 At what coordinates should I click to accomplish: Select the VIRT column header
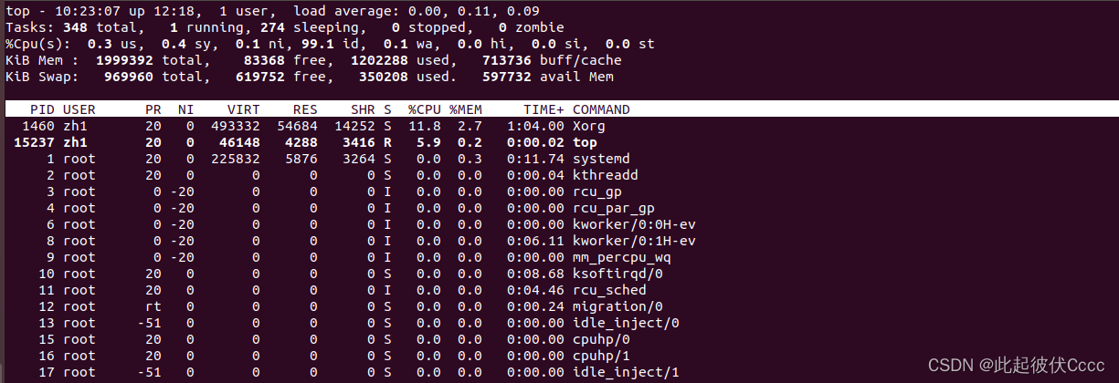[243, 109]
